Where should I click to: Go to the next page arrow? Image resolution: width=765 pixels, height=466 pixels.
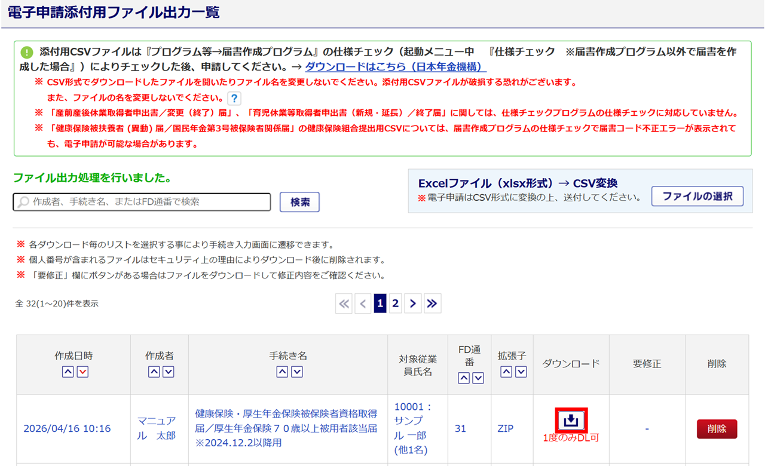412,303
